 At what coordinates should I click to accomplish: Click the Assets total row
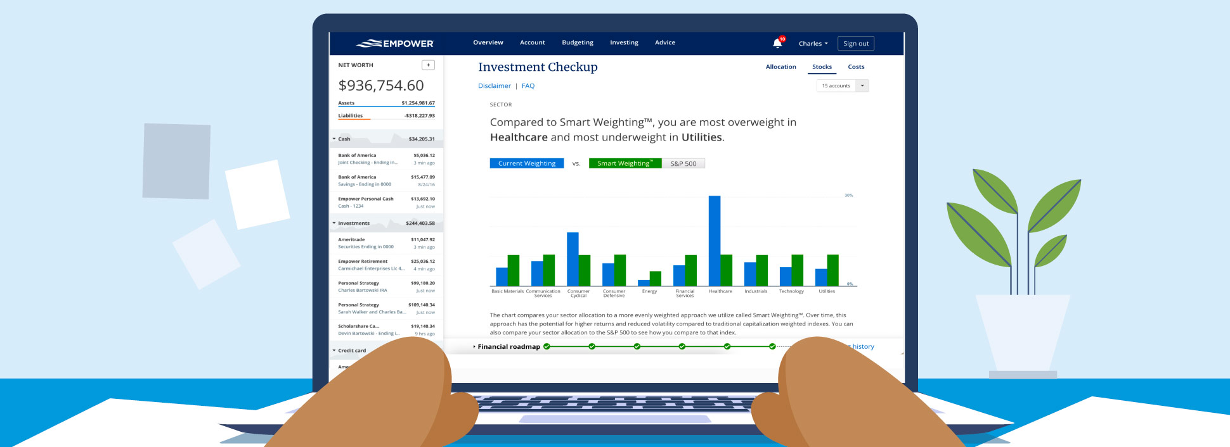tap(386, 103)
